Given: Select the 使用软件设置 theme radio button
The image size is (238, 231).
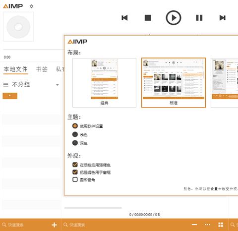Looking at the screenshot, I should tap(75, 126).
